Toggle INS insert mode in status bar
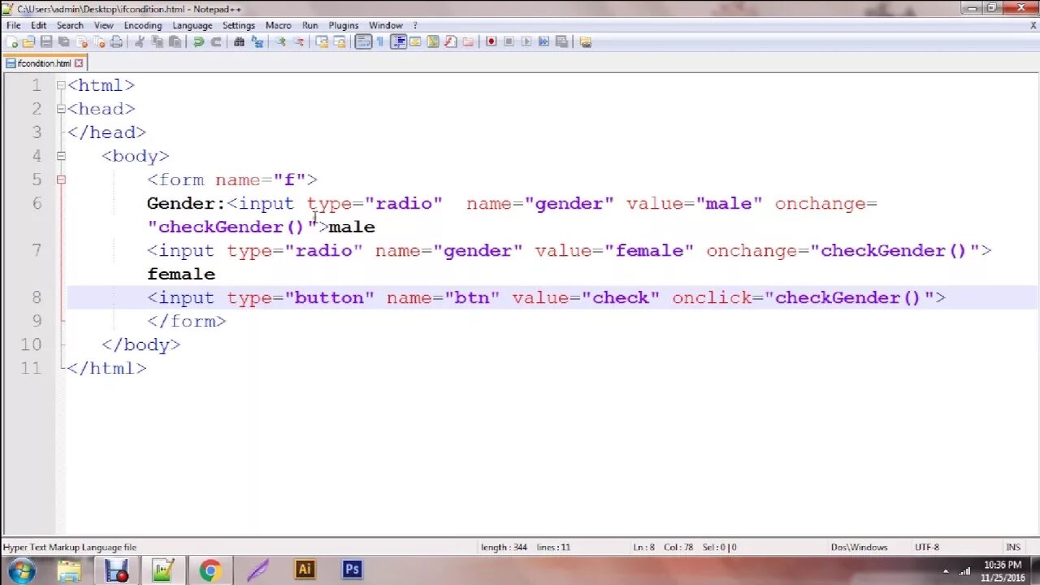The height and width of the screenshot is (585, 1040). pyautogui.click(x=1013, y=548)
